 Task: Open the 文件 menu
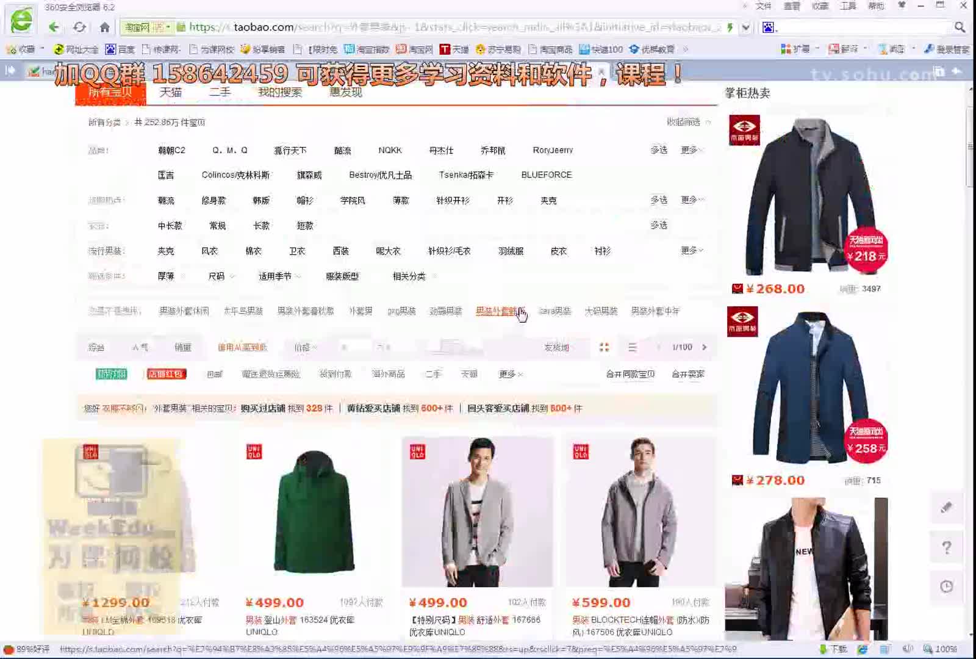[x=764, y=6]
